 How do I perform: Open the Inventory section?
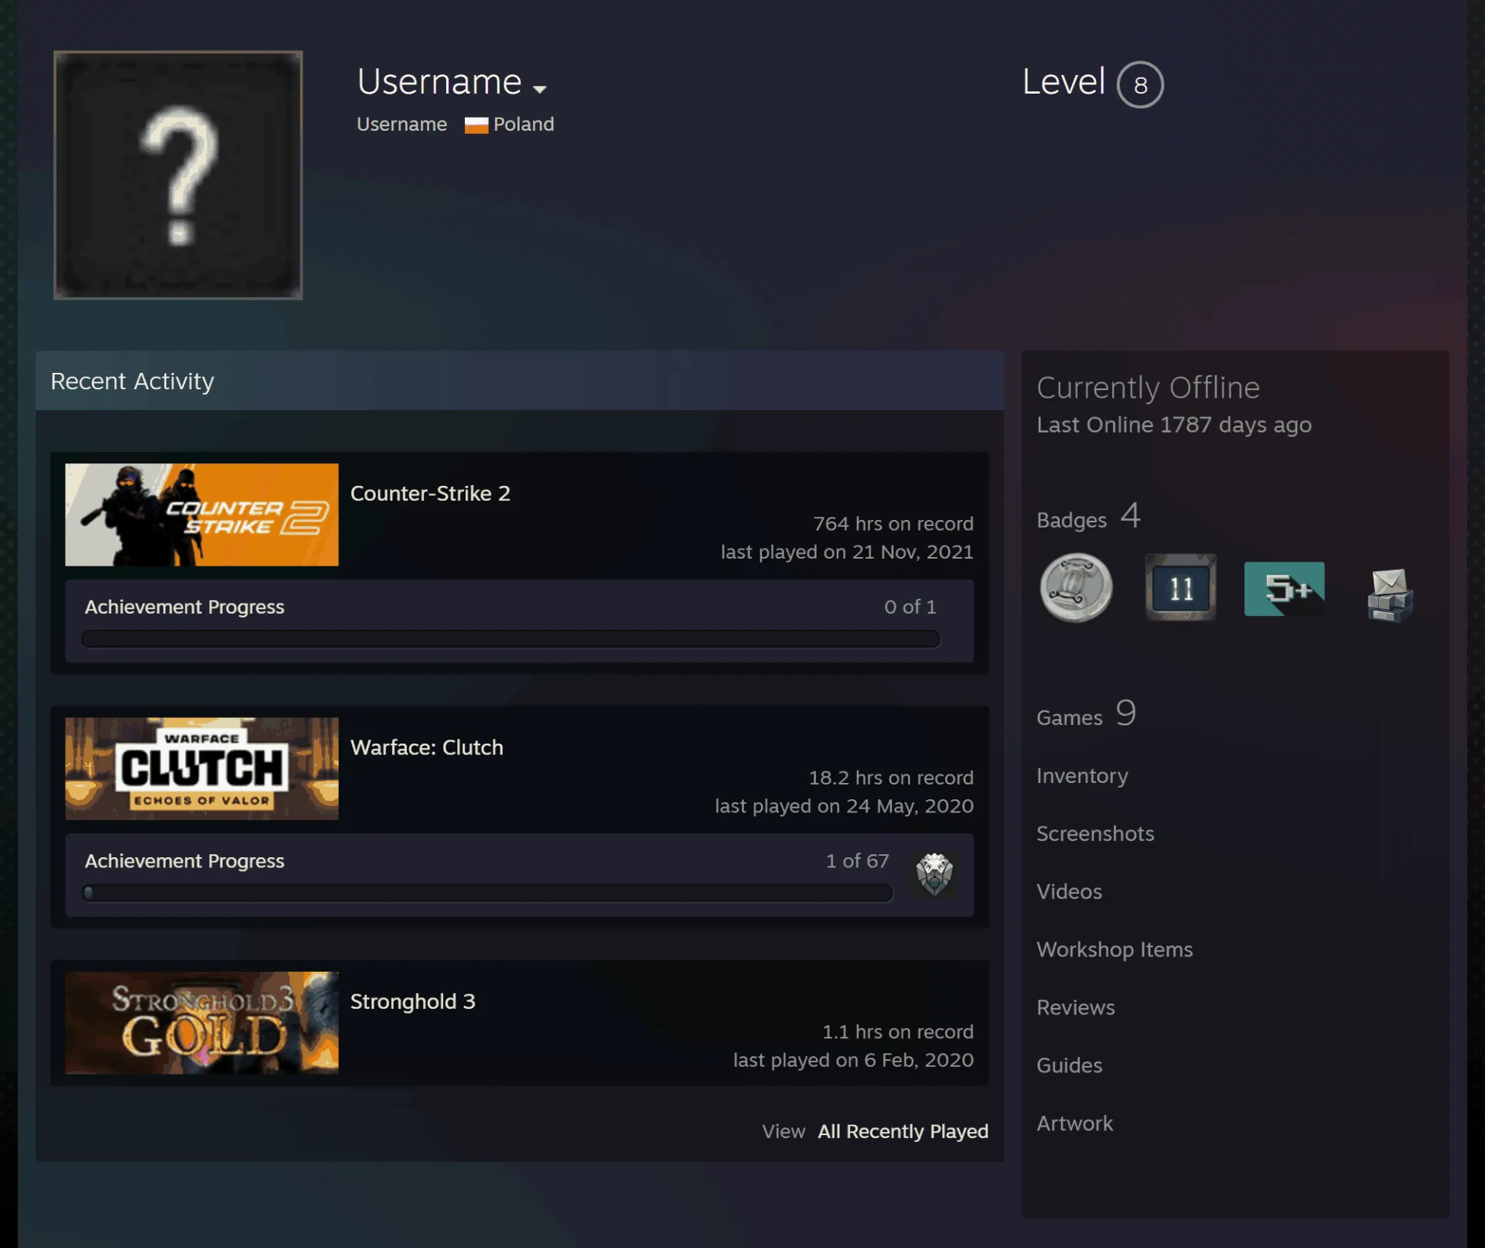(1082, 775)
